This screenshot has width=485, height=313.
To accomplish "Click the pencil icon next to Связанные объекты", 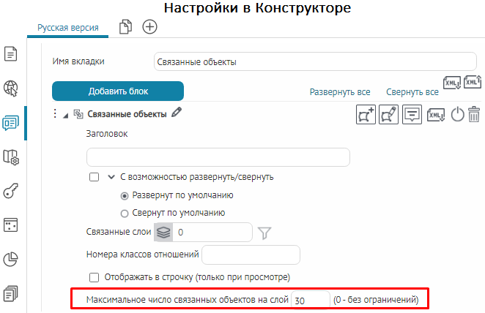I will [176, 113].
